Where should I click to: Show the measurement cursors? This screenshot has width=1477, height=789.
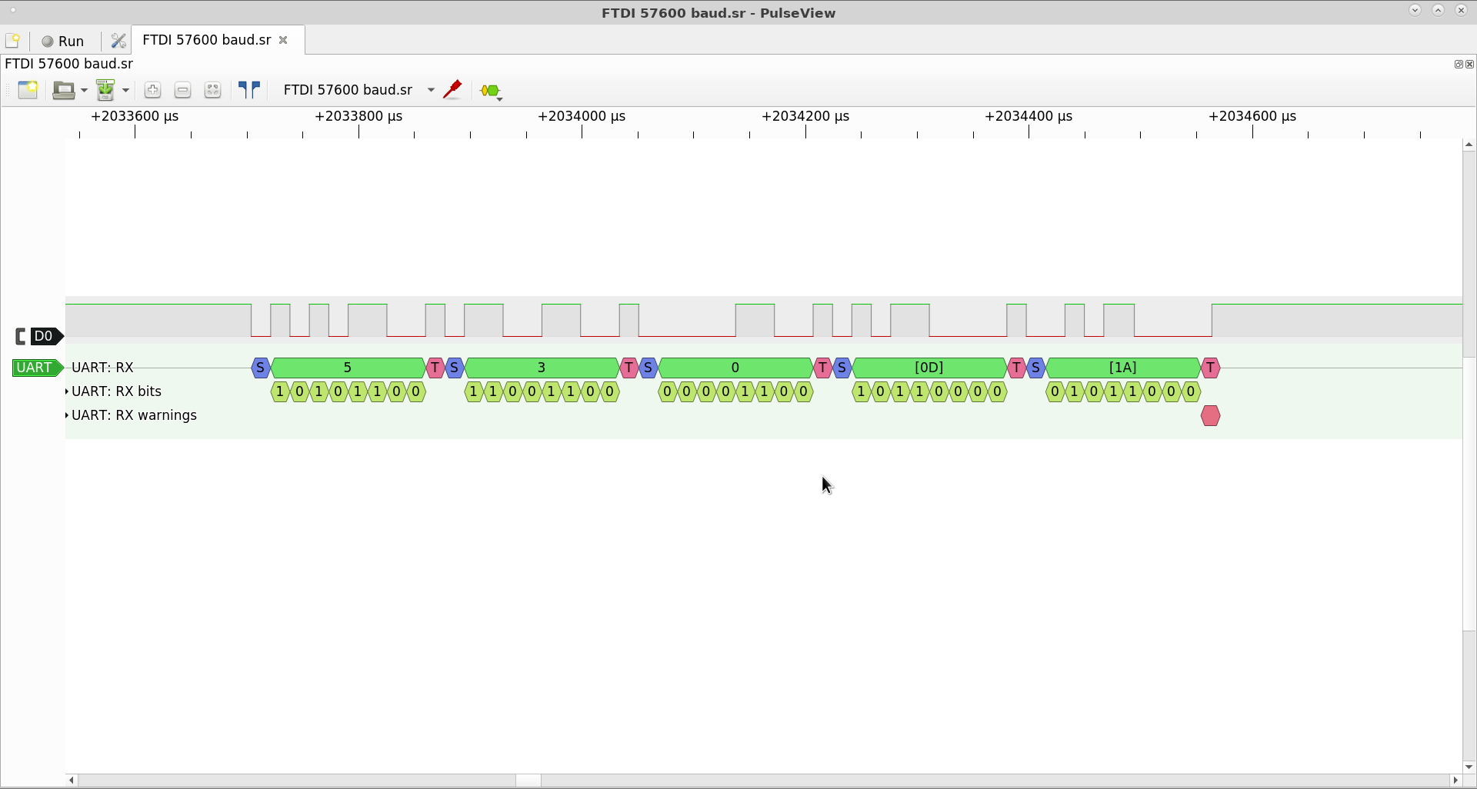249,90
